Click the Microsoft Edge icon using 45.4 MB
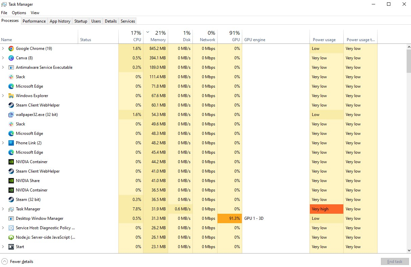Image resolution: width=411 pixels, height=267 pixels. [11, 152]
